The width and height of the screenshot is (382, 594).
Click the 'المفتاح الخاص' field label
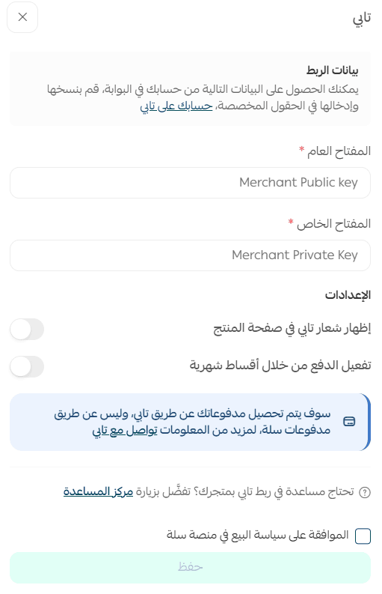tap(333, 224)
